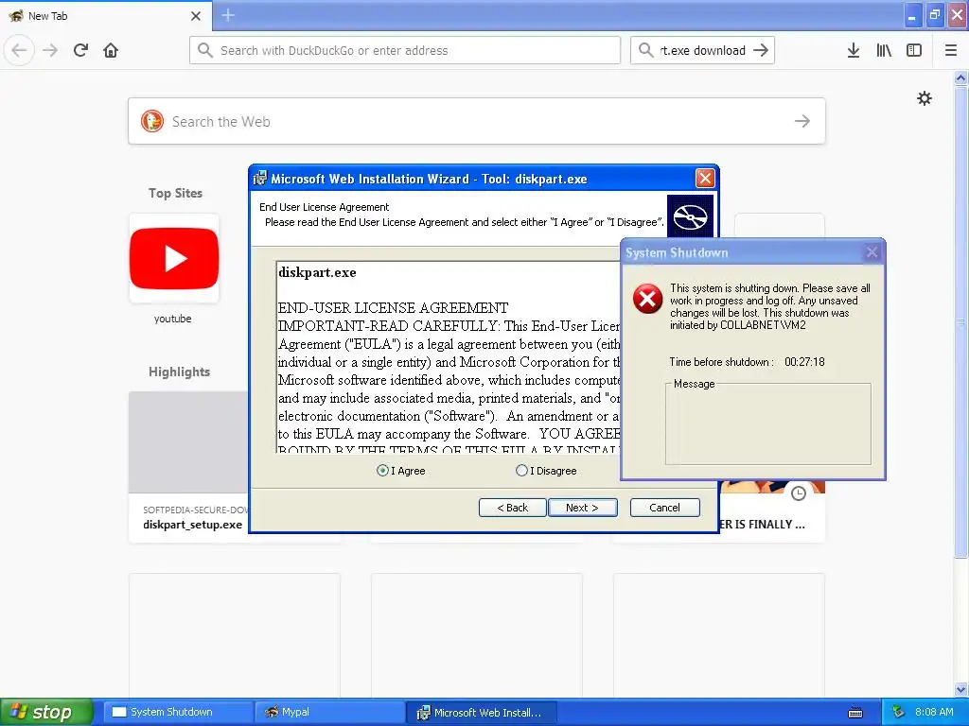Viewport: 969px width, 726px height.
Task: Open a new tab with plus icon
Action: pos(228,15)
